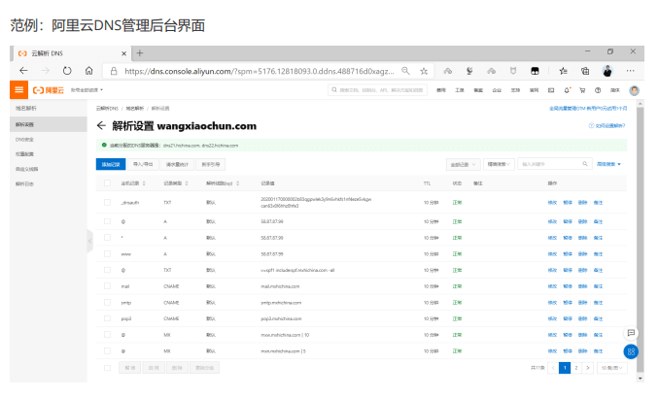Viewport: 659px width, 397px height.
Task: Check the box for mxn.mxhichina.com | 10 row
Action: point(107,335)
